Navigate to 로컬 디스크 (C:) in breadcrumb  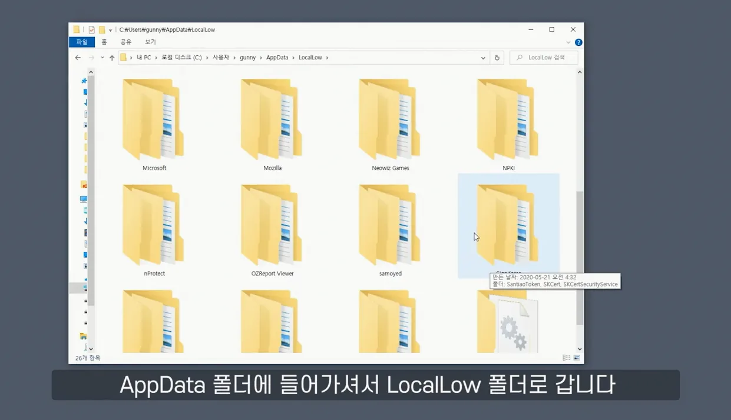tap(182, 58)
